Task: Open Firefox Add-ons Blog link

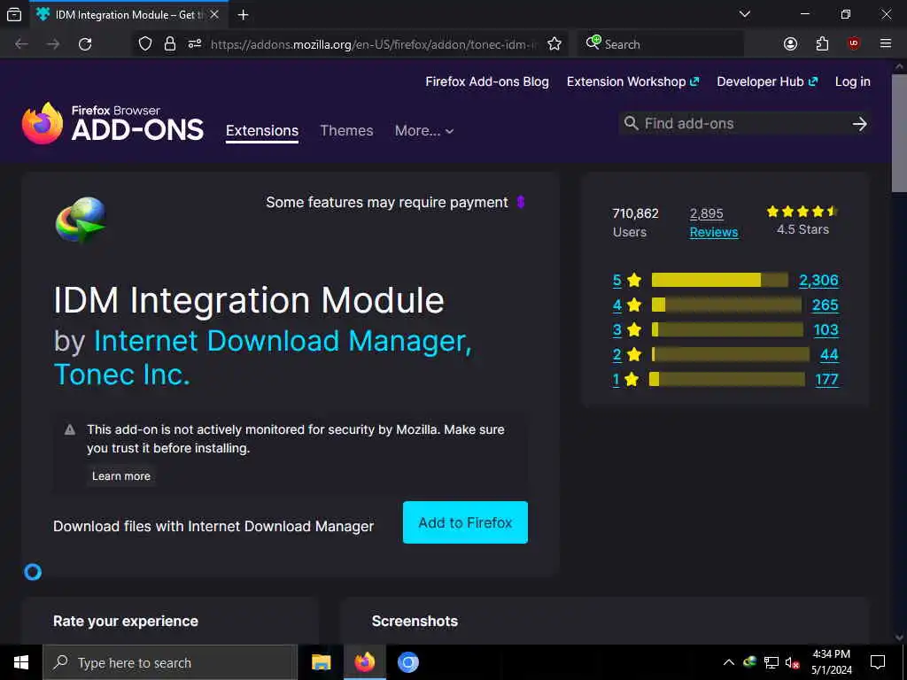Action: click(x=487, y=81)
